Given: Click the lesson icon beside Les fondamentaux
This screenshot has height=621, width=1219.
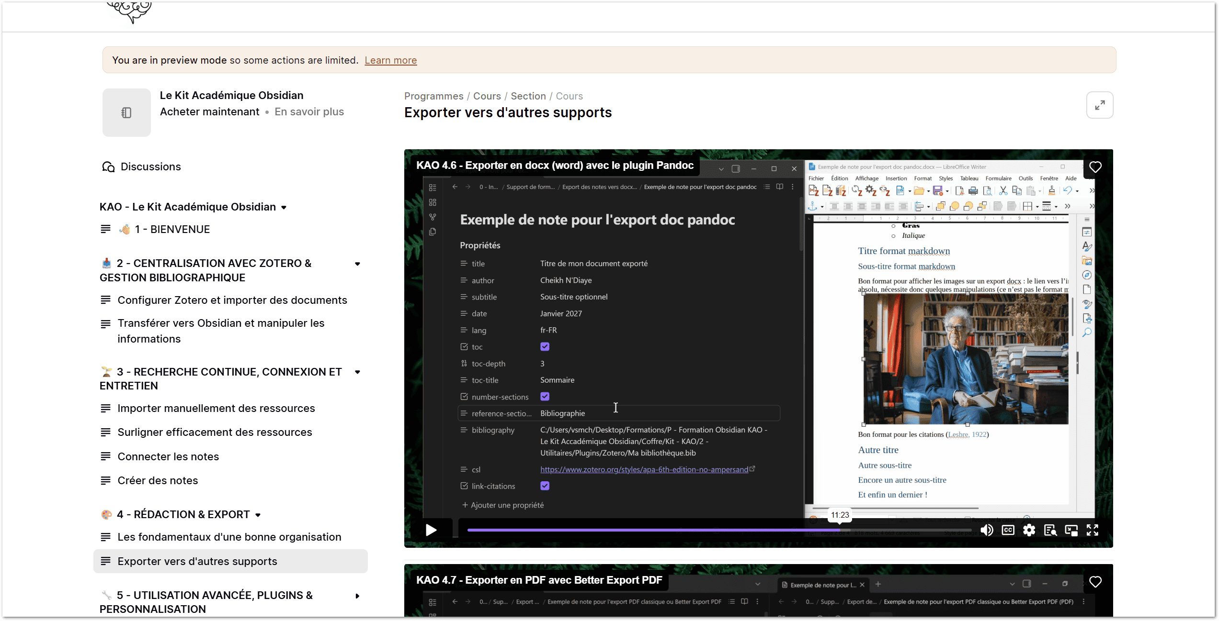Looking at the screenshot, I should pos(106,537).
